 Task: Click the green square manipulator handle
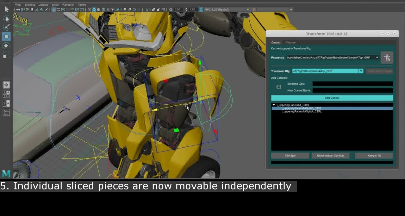click(176, 130)
